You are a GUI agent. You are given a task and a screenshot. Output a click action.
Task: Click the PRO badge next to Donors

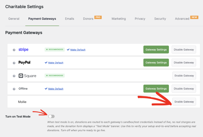tap(98, 17)
